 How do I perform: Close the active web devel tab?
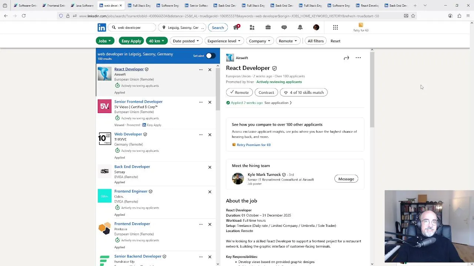[x=121, y=6]
